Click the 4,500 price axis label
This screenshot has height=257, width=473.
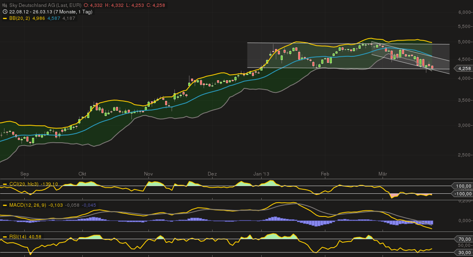pos(464,59)
